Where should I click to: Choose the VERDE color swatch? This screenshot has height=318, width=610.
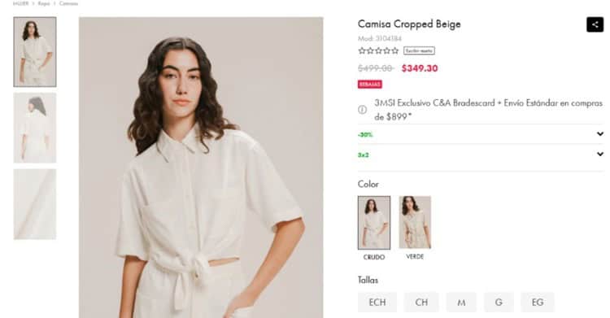coord(415,222)
